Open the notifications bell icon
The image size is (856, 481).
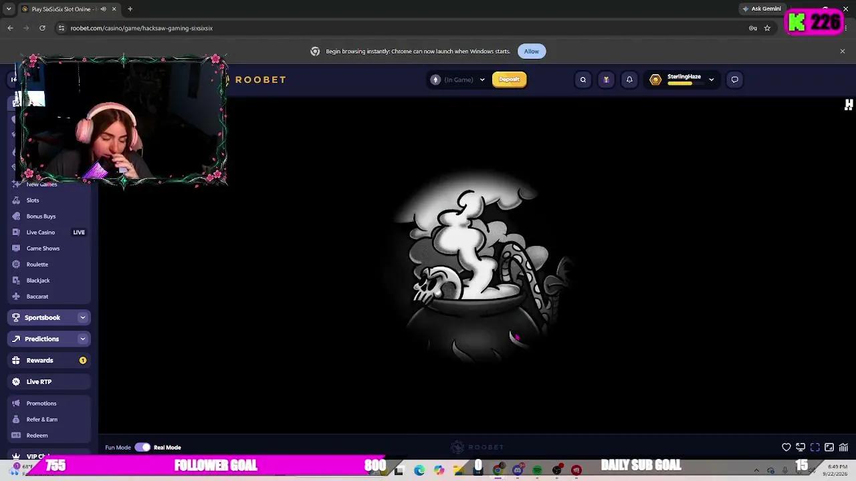pos(629,79)
